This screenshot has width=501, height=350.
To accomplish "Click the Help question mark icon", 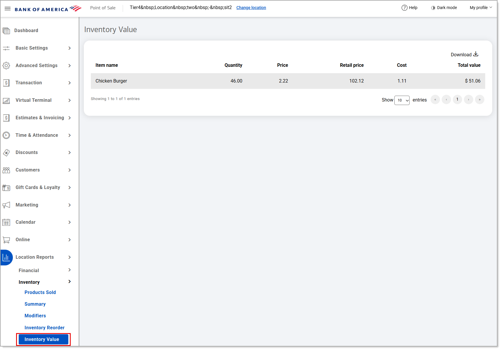I will [x=404, y=8].
